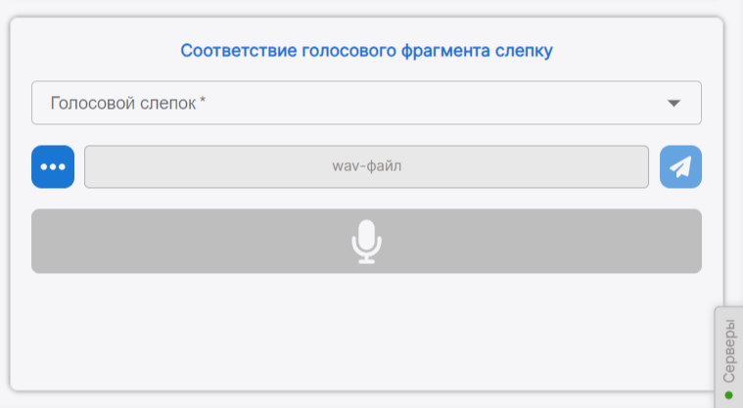Viewport: 743px width, 408px height.
Task: Expand the Голосовой слепок dropdown arrow
Action: 673,103
